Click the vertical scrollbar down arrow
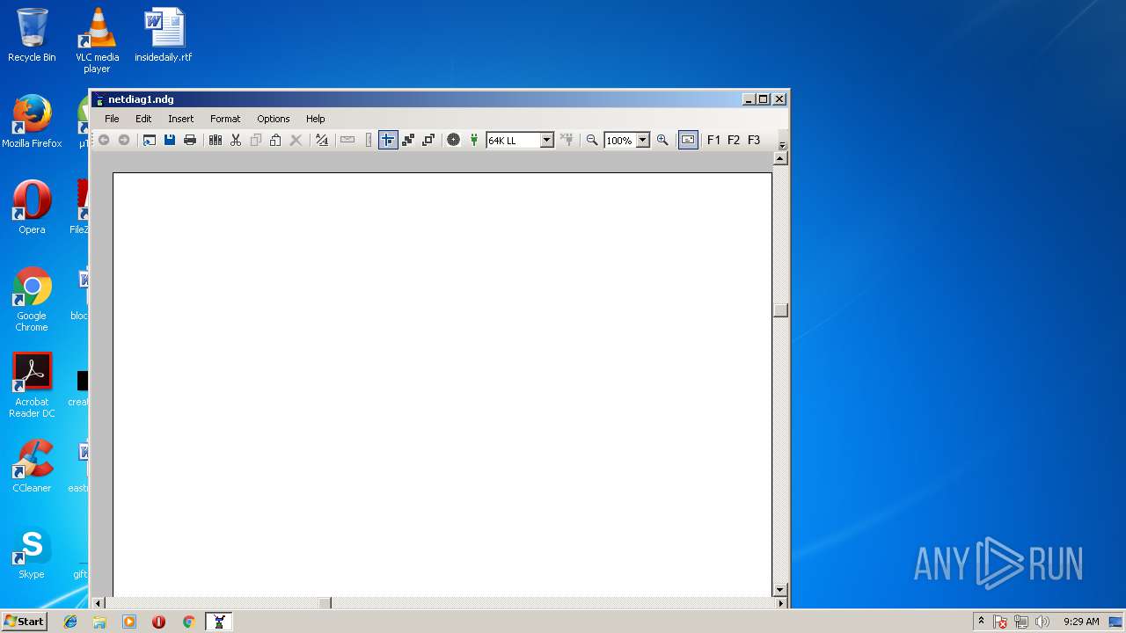1126x633 pixels. coord(780,590)
